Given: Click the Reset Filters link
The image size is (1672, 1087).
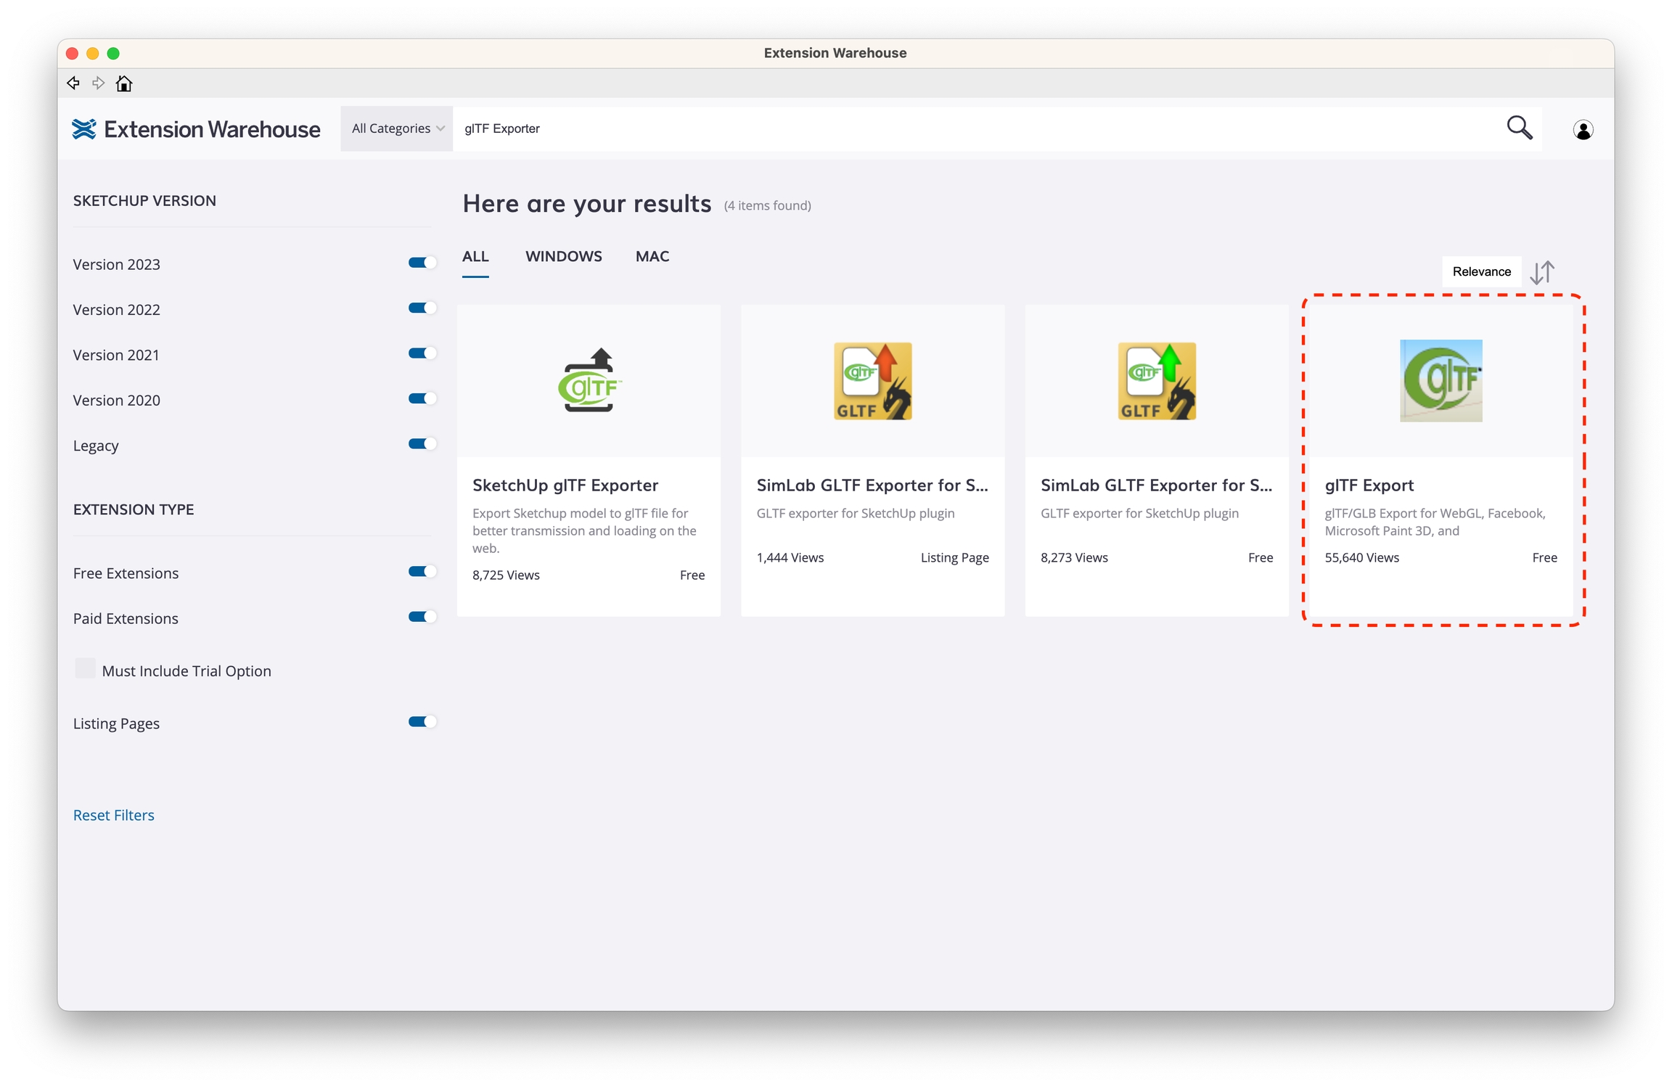Looking at the screenshot, I should click(x=114, y=815).
